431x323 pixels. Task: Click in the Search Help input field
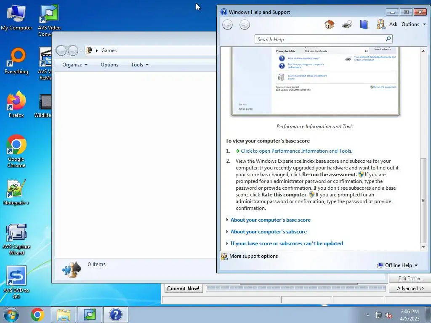320,39
